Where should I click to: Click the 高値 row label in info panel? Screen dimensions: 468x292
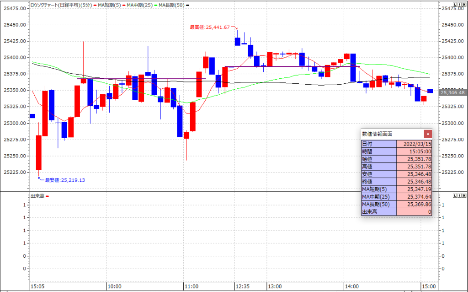click(379, 167)
